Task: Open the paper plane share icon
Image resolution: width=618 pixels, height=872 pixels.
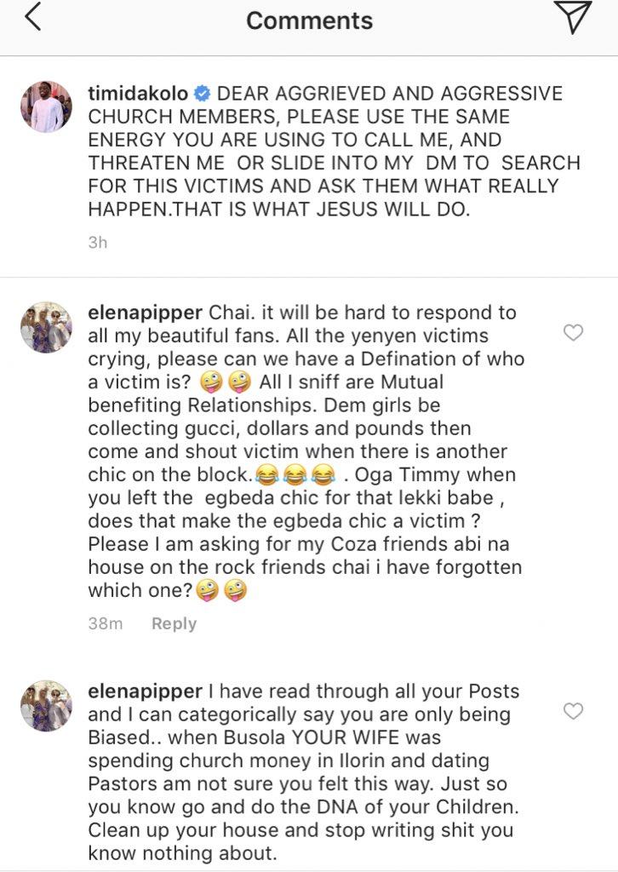Action: coord(572,18)
